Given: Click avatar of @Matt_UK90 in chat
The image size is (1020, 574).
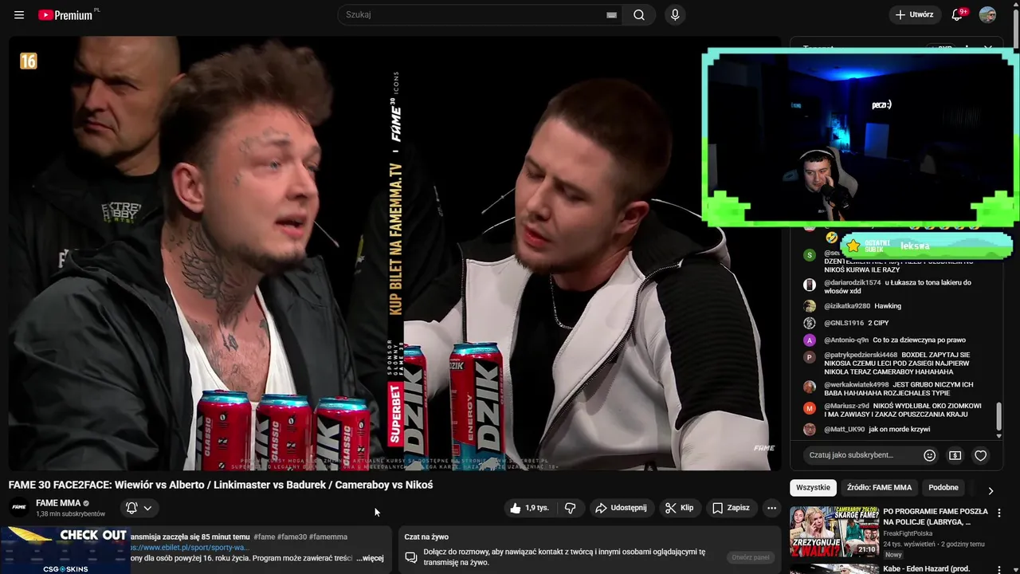Looking at the screenshot, I should point(810,429).
